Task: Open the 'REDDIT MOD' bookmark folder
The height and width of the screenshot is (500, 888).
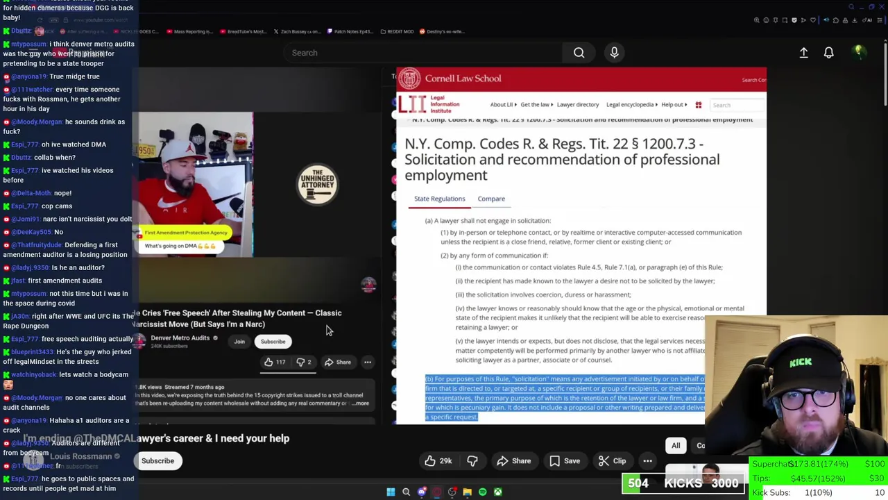Action: 399,31
